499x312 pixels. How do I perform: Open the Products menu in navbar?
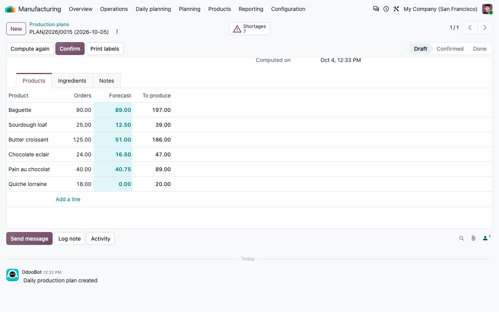click(219, 9)
